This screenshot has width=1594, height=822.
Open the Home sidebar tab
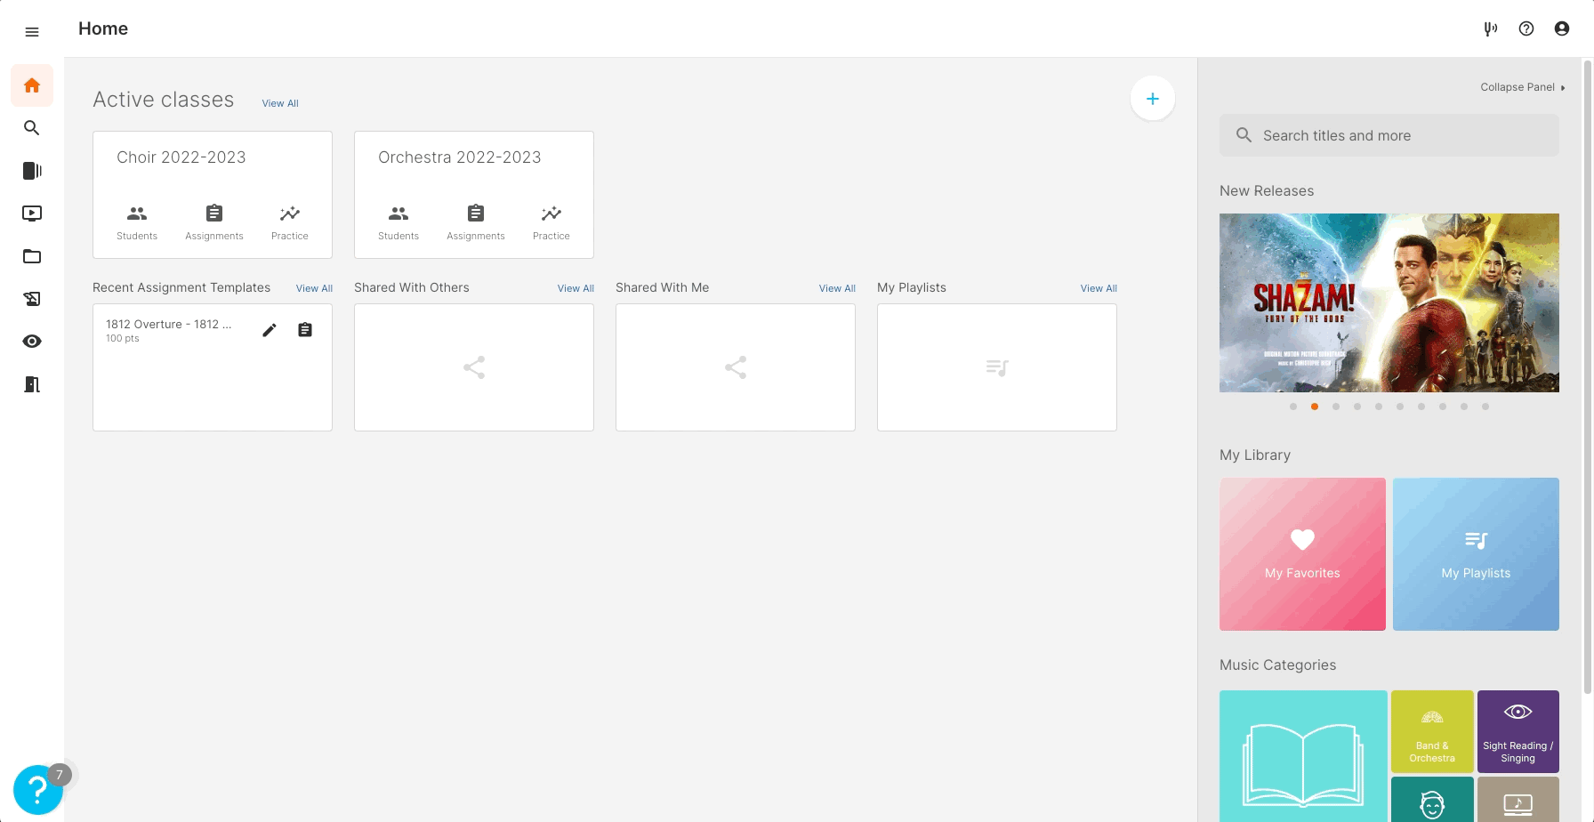32,85
